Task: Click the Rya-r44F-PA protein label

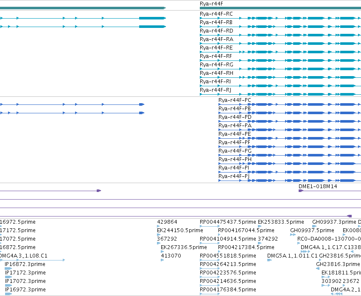Action: 235,126
